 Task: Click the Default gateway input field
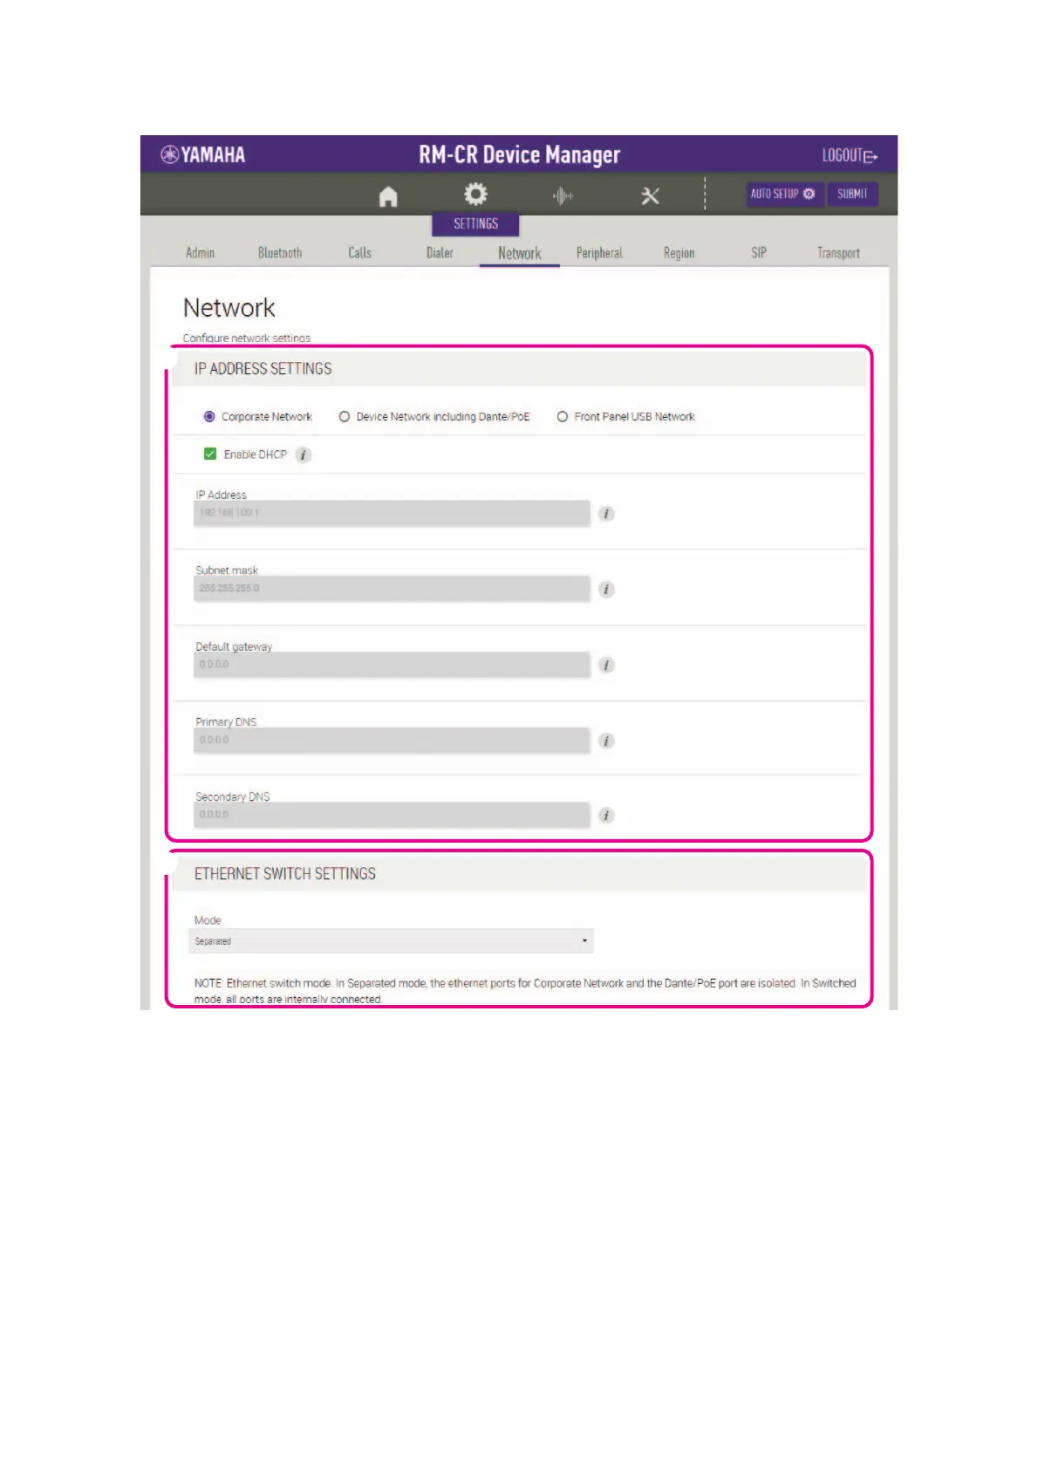pos(392,665)
